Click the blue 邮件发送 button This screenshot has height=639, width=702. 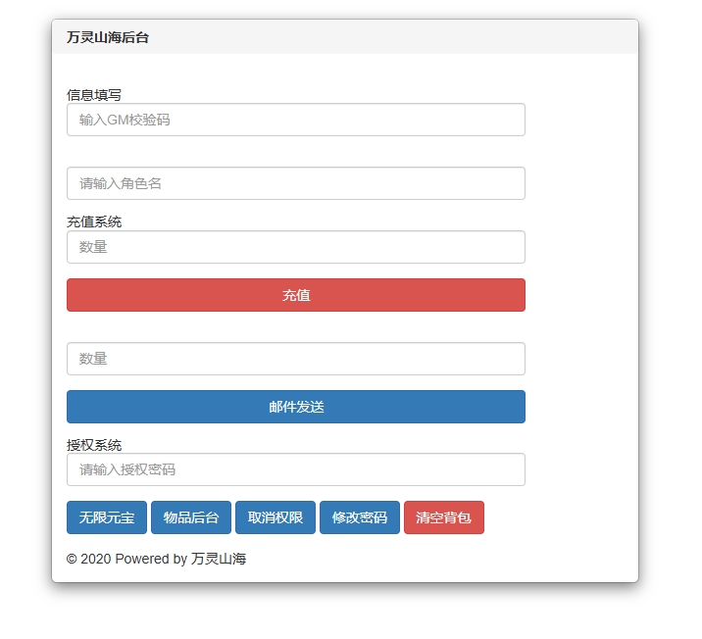point(296,407)
